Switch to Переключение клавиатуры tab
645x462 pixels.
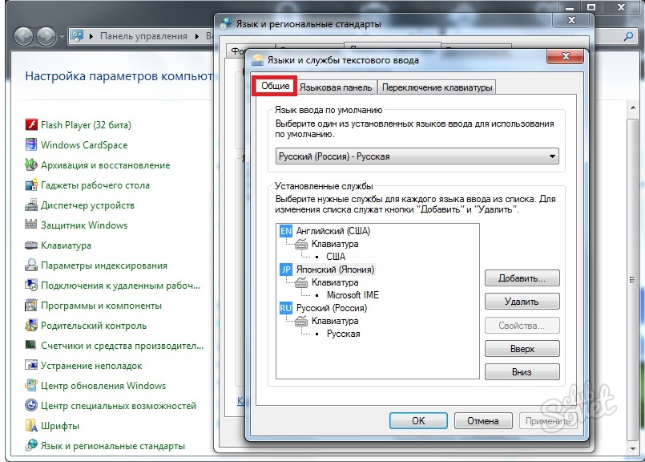[x=437, y=87]
